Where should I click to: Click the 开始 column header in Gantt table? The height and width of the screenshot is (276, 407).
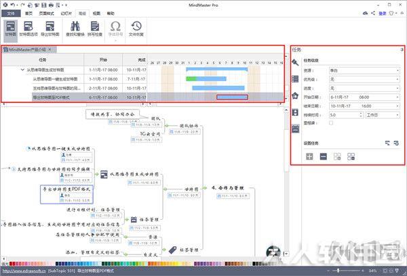pos(103,60)
